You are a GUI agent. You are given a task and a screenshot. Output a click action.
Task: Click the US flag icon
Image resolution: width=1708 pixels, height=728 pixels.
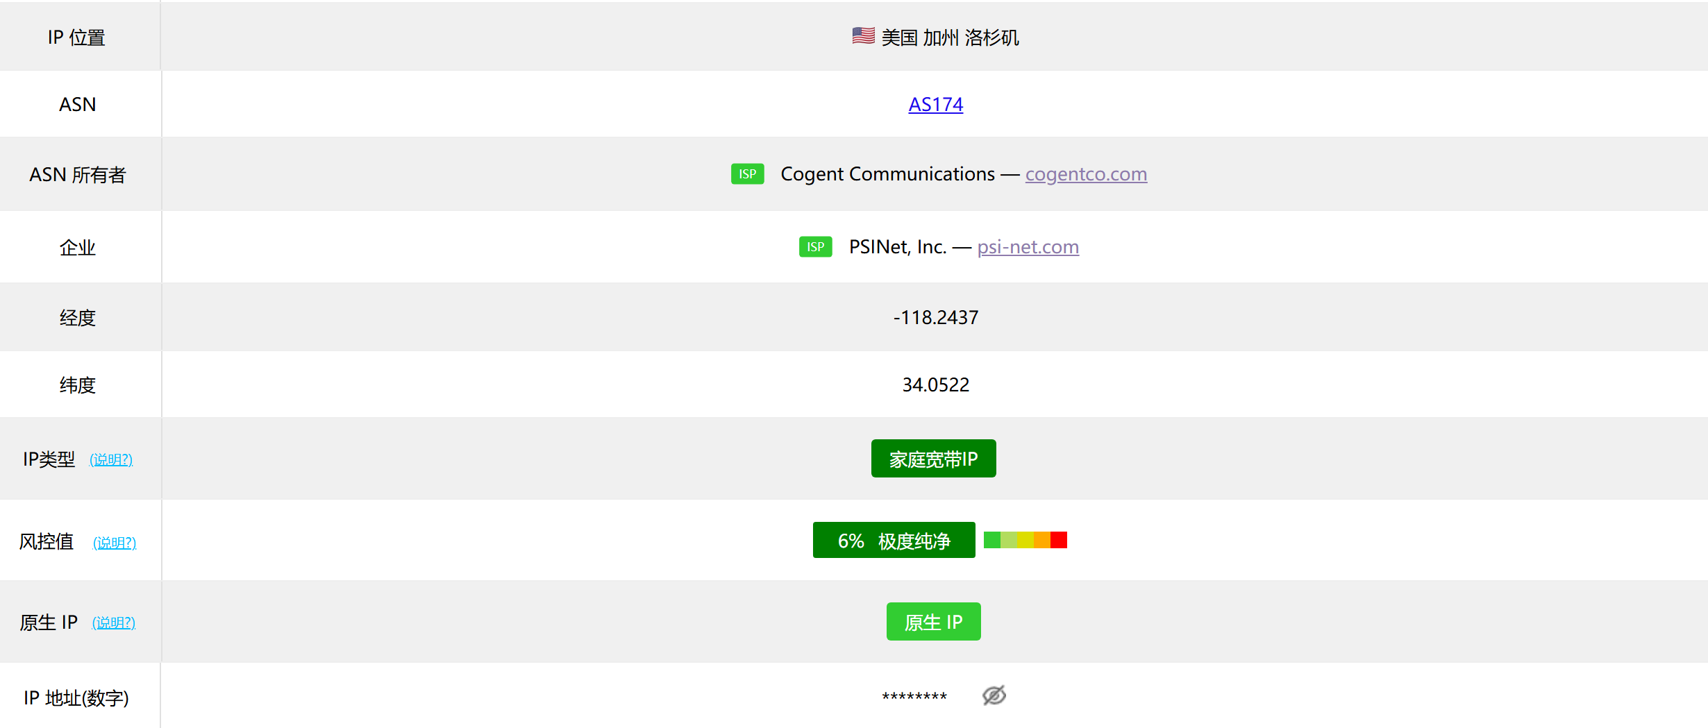pos(863,36)
